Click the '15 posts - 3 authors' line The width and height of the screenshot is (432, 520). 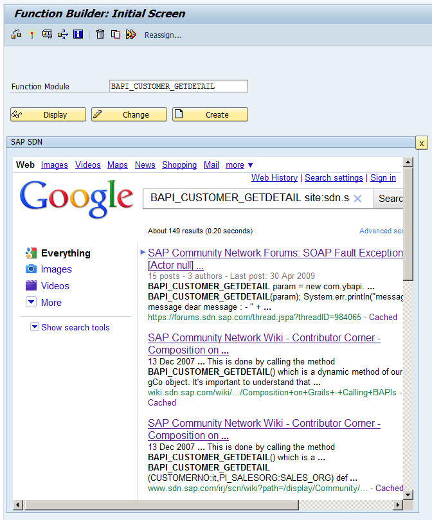(x=231, y=276)
